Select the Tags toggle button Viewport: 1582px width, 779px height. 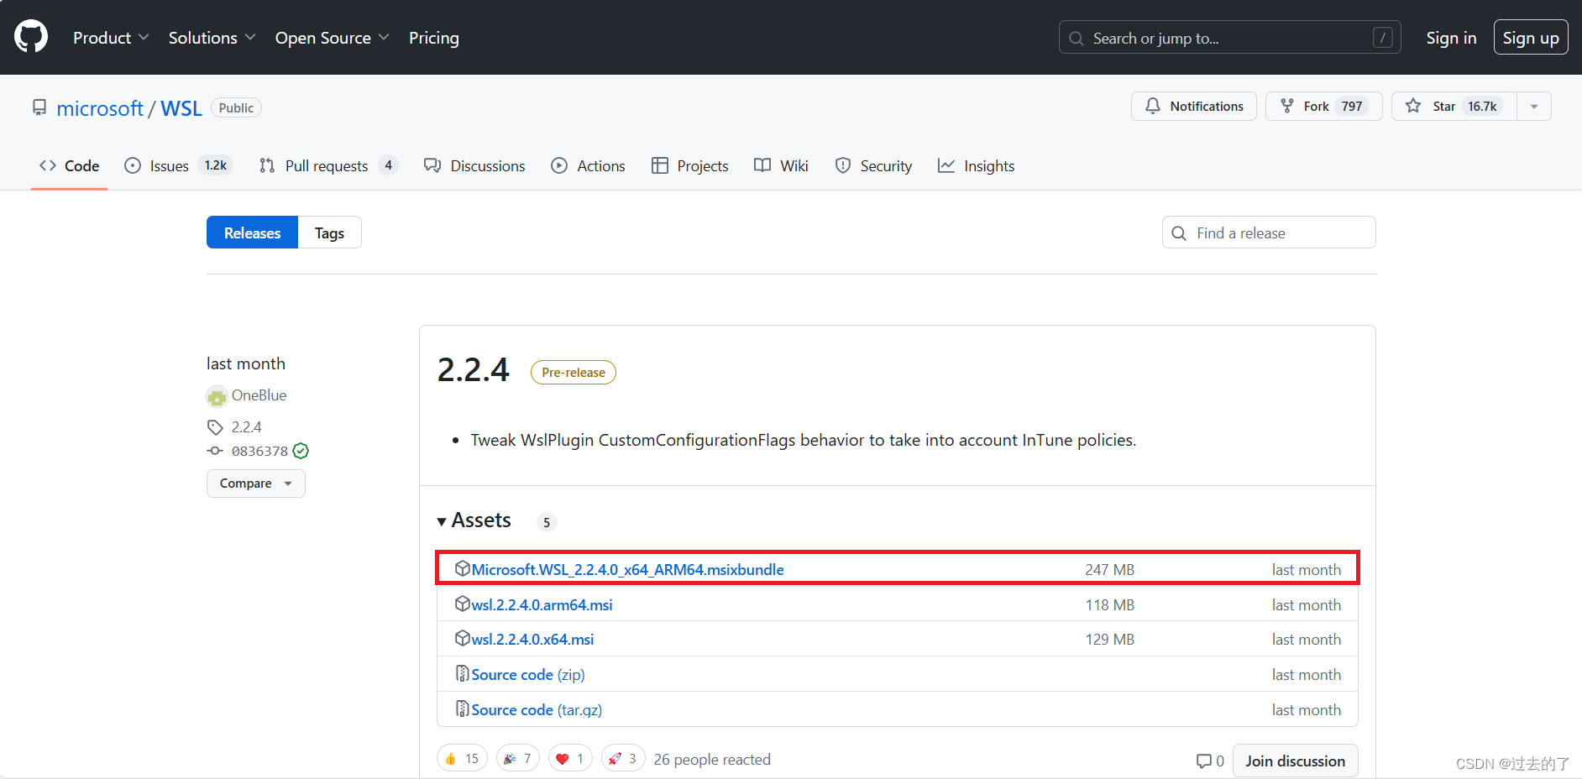(329, 233)
